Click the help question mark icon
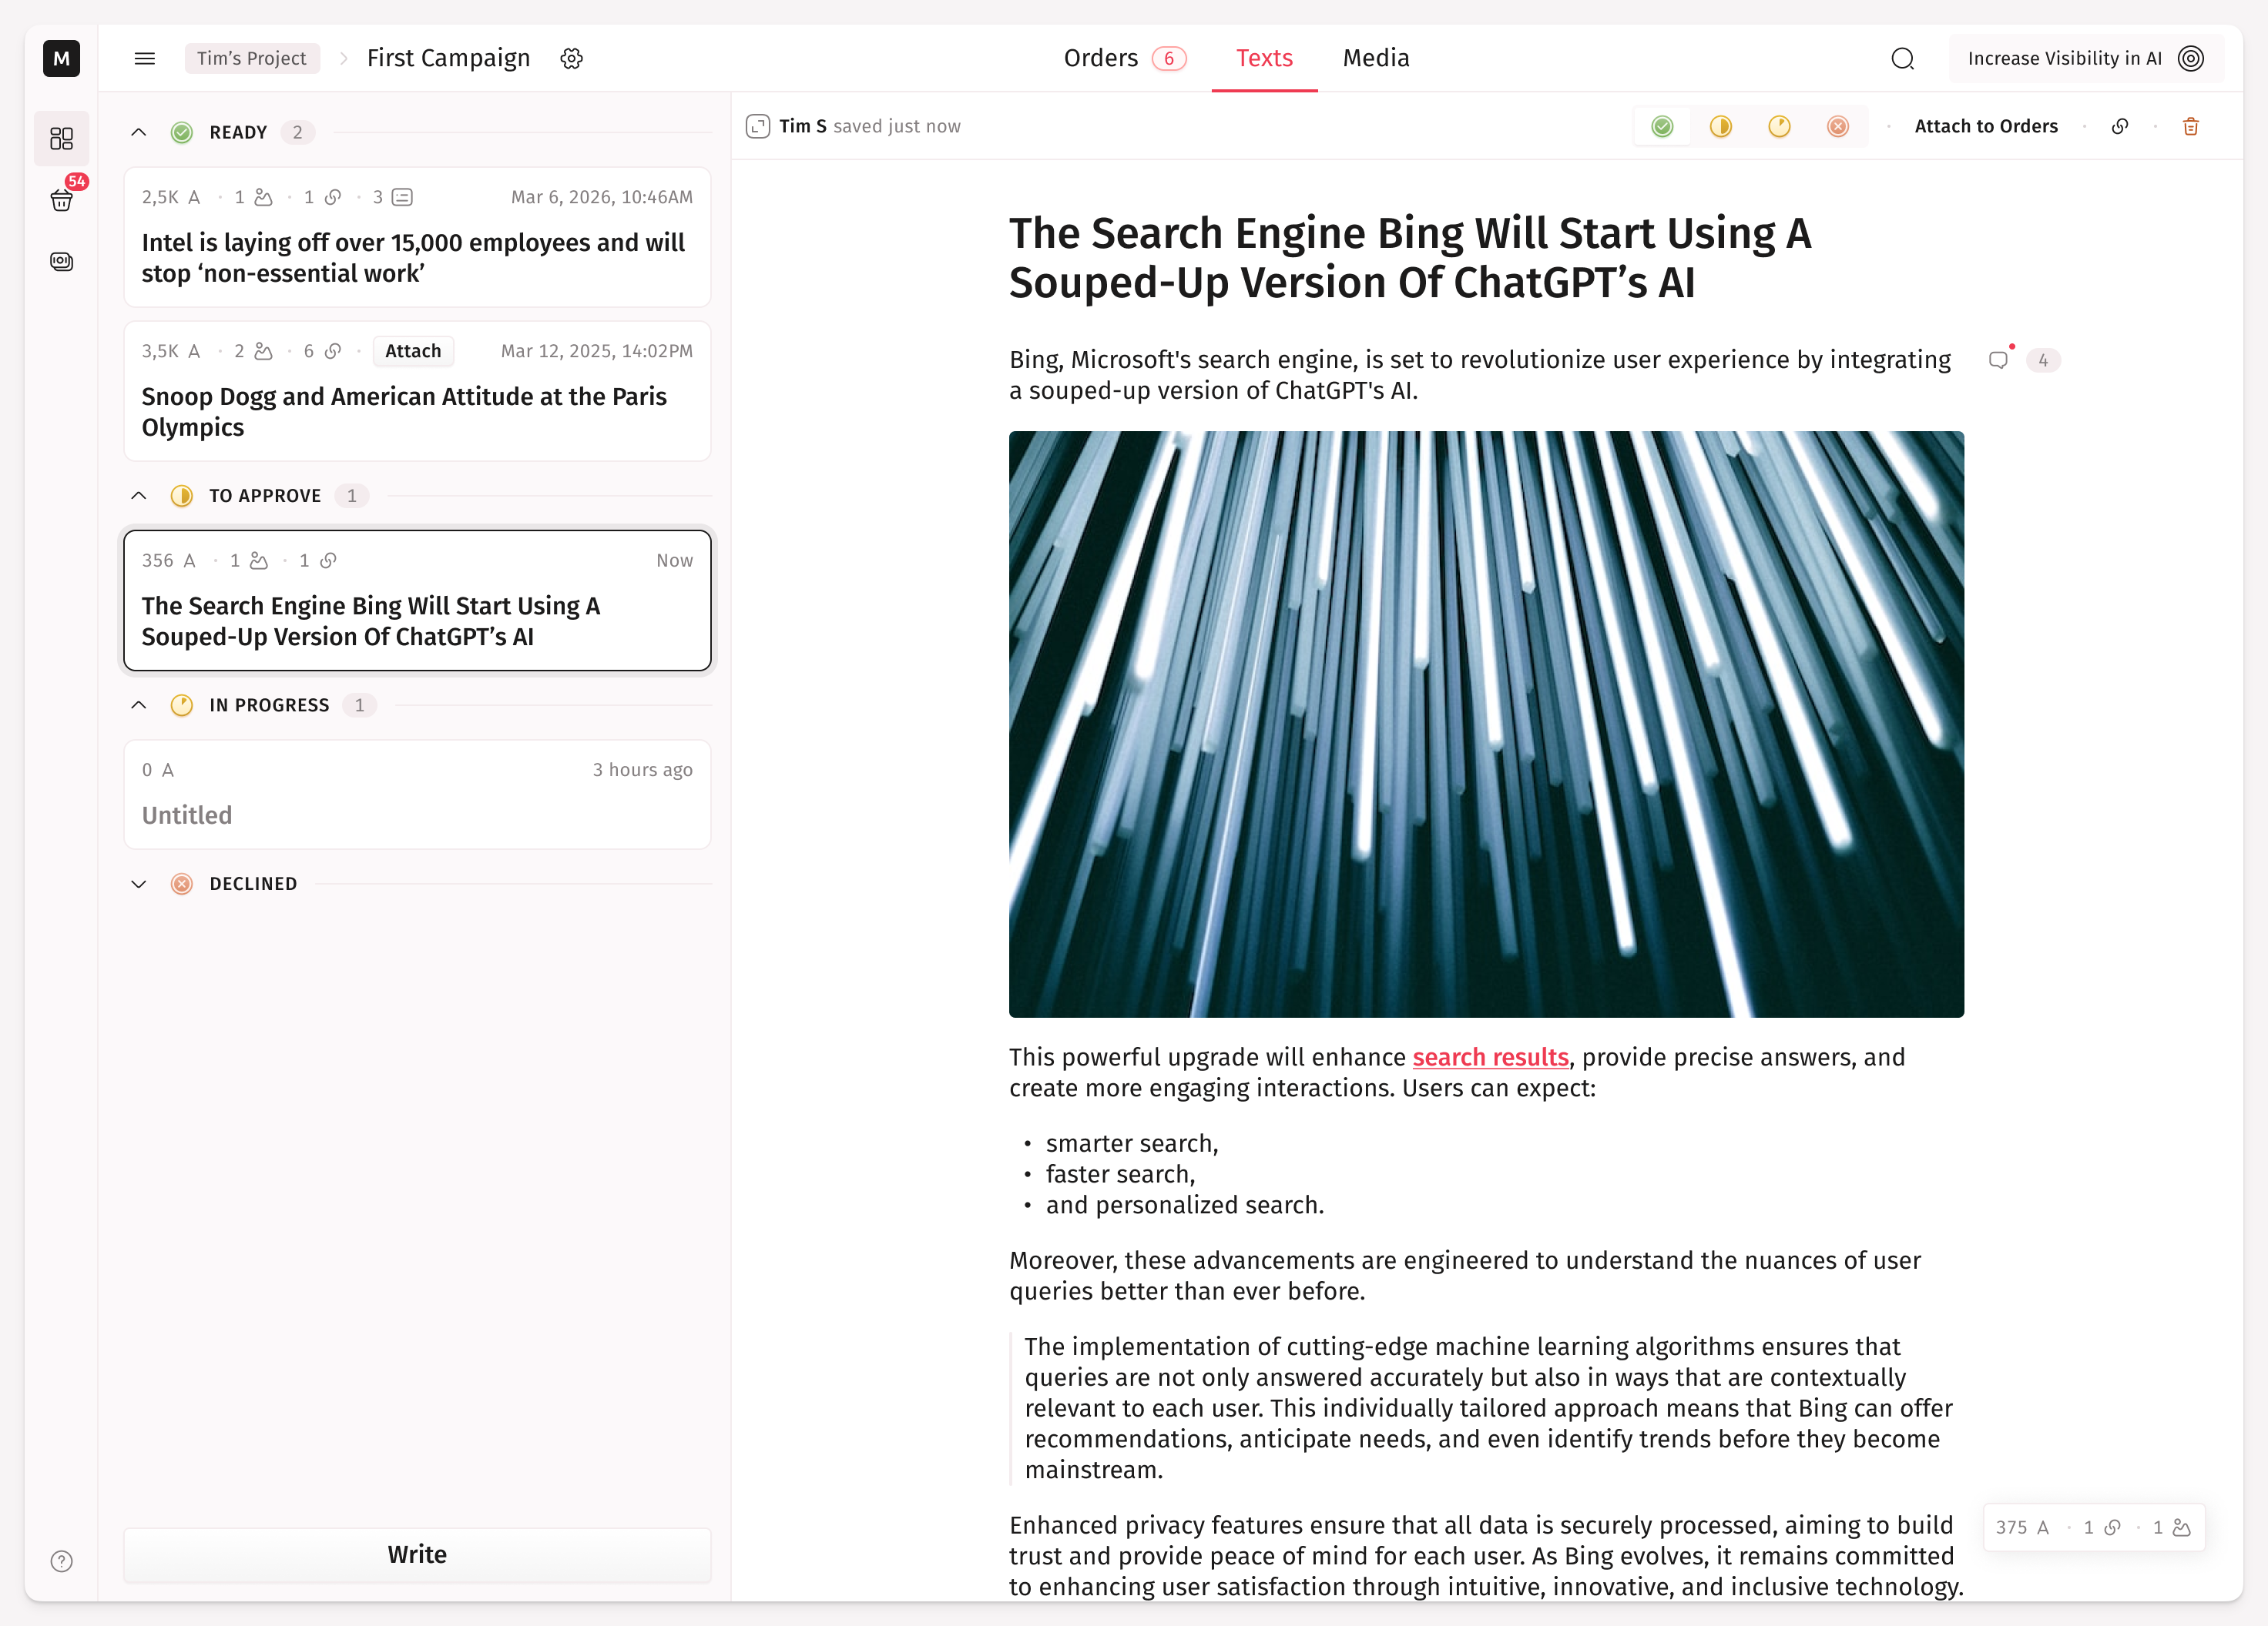The image size is (2268, 1626). tap(62, 1561)
